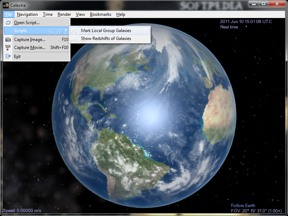The height and width of the screenshot is (216, 288).
Task: Run Mark Local Group Galaxies script
Action: tap(110, 31)
